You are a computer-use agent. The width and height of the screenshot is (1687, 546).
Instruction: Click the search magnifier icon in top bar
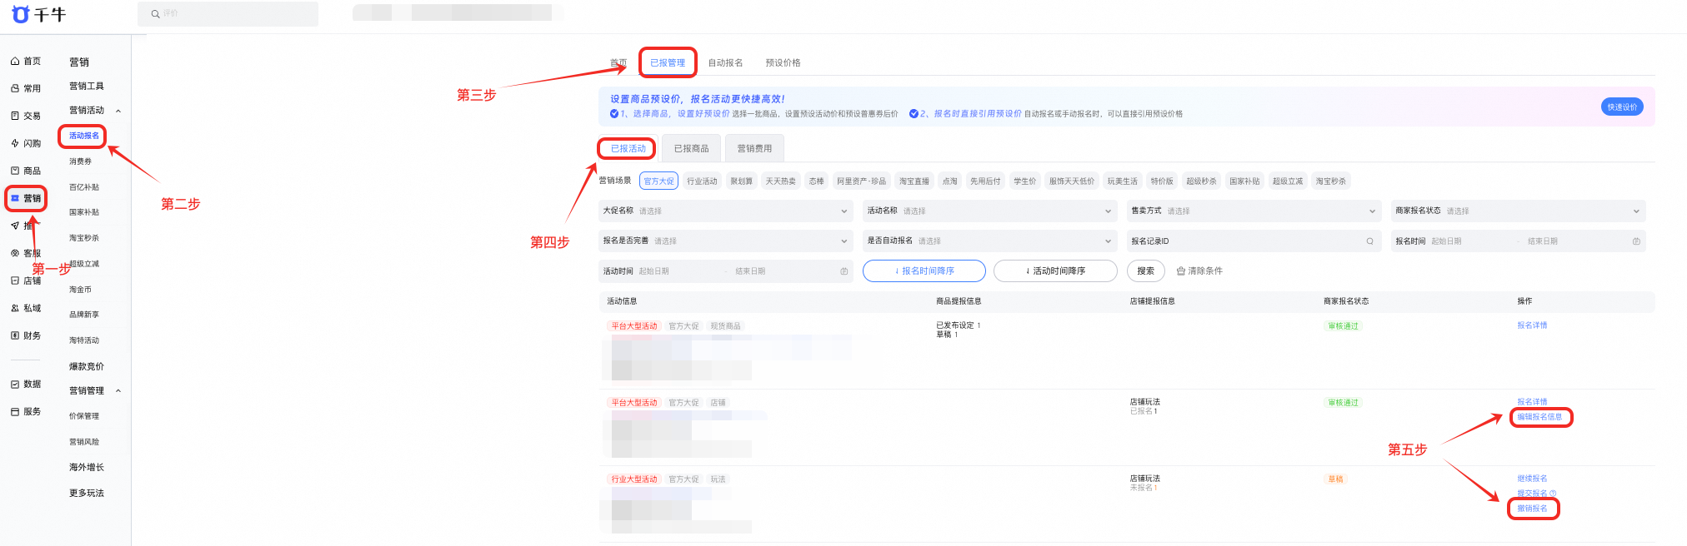point(155,14)
